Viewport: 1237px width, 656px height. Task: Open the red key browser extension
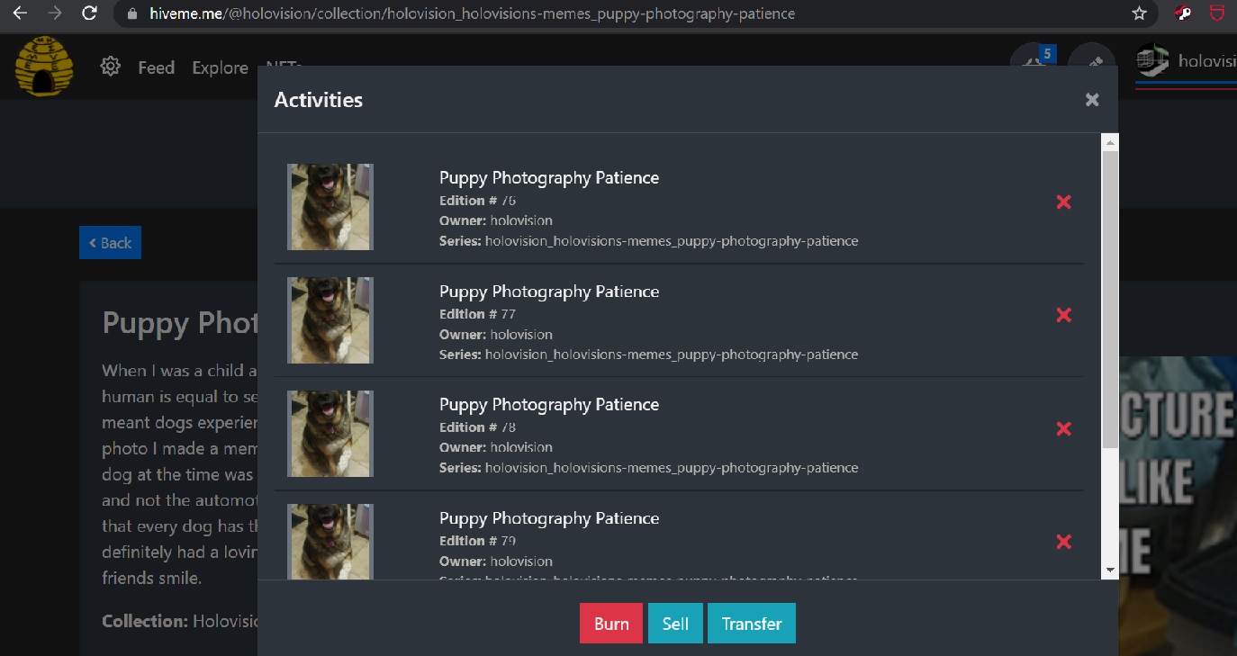[1184, 13]
